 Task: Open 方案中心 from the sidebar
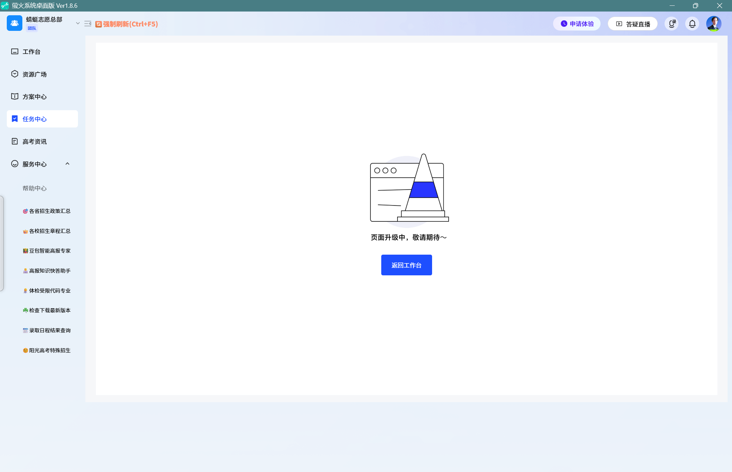click(x=34, y=97)
